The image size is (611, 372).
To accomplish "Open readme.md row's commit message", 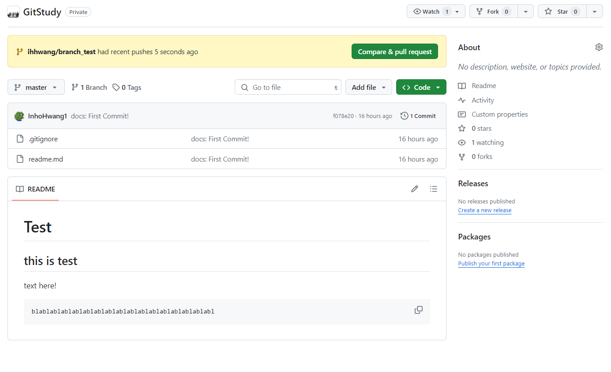I will coord(220,159).
